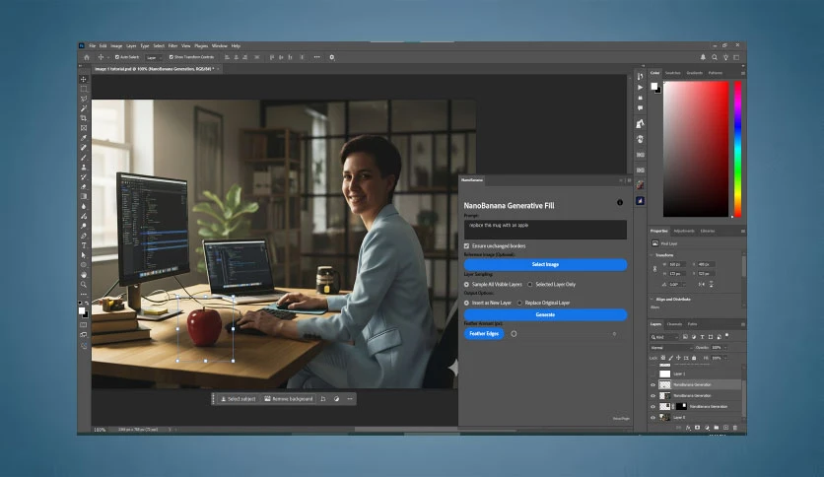This screenshot has width=824, height=477.
Task: Switch to the Swatches tab
Action: [x=672, y=73]
